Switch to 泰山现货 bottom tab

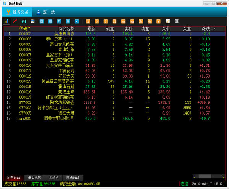[35, 178]
